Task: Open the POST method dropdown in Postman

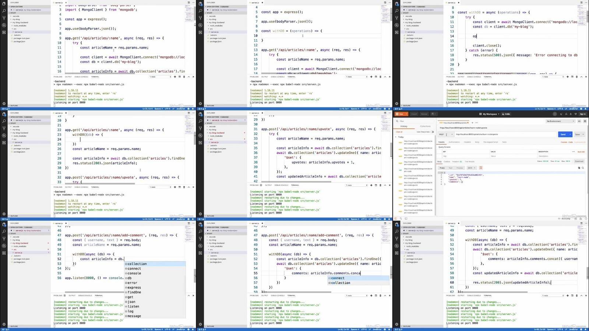Action: [446, 134]
